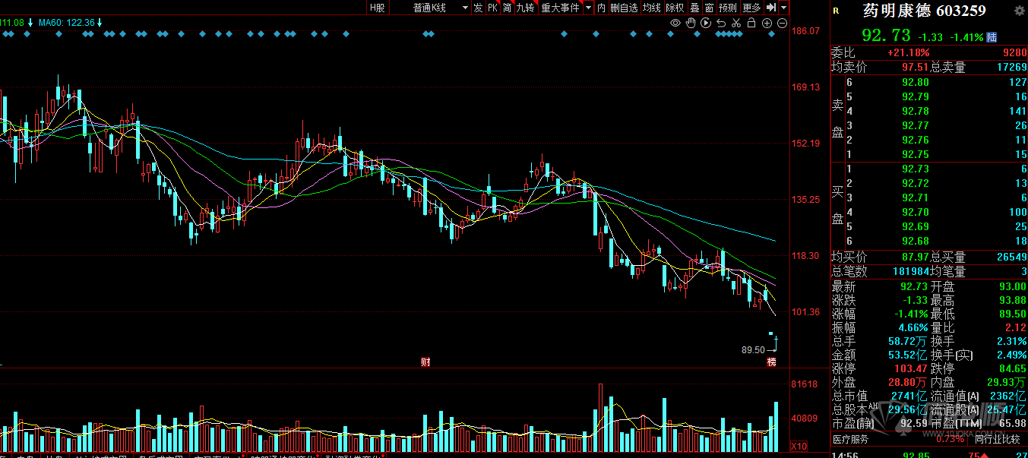Click the 医疗服务 industry link

850,439
